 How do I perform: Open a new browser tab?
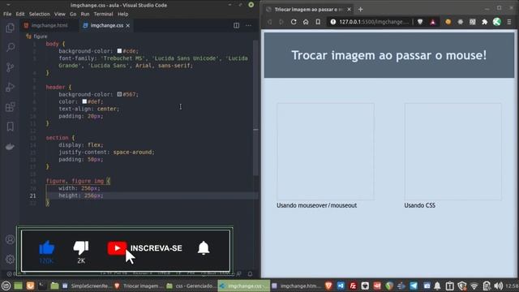point(360,9)
